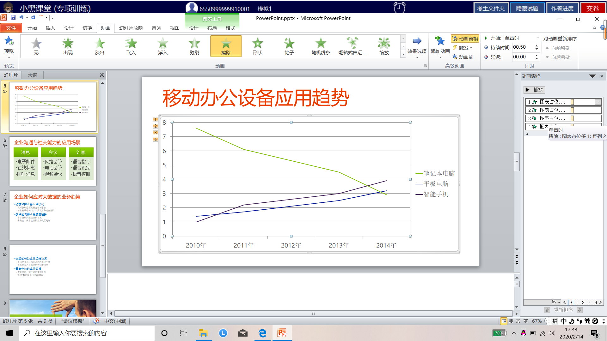
Task: Close the slide thumbnail pane
Action: [x=101, y=75]
